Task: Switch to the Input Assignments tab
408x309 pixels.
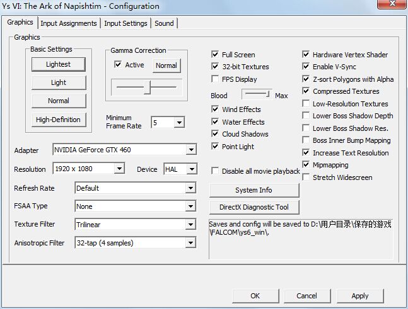Action: (69, 23)
